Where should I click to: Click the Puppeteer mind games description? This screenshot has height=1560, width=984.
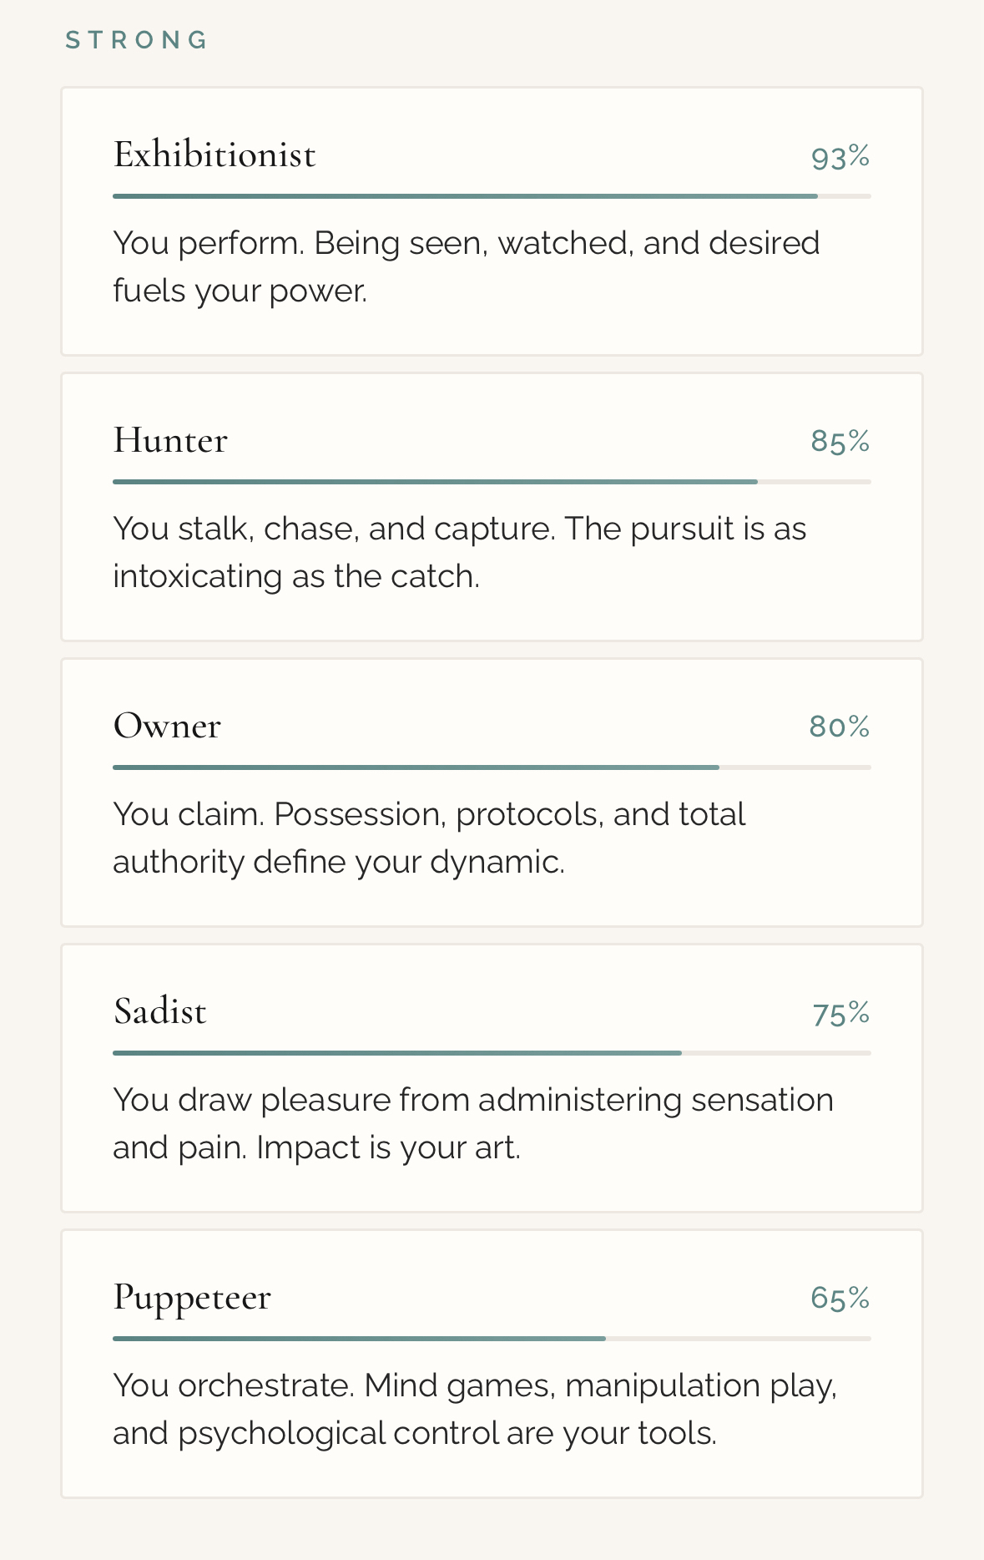(x=474, y=1409)
